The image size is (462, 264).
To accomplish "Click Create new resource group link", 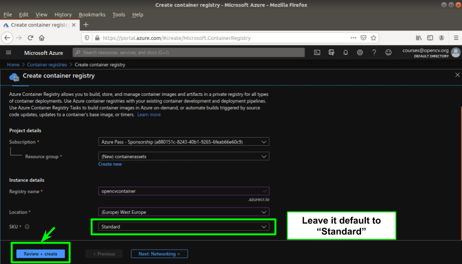I will tap(110, 164).
